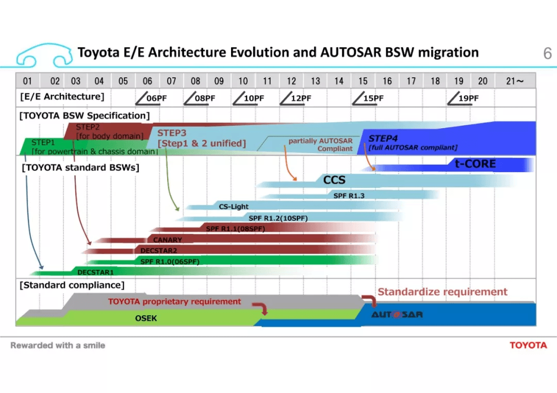Click the SPF R1.1(08SPF) bar label
The height and width of the screenshot is (393, 557).
(x=236, y=229)
